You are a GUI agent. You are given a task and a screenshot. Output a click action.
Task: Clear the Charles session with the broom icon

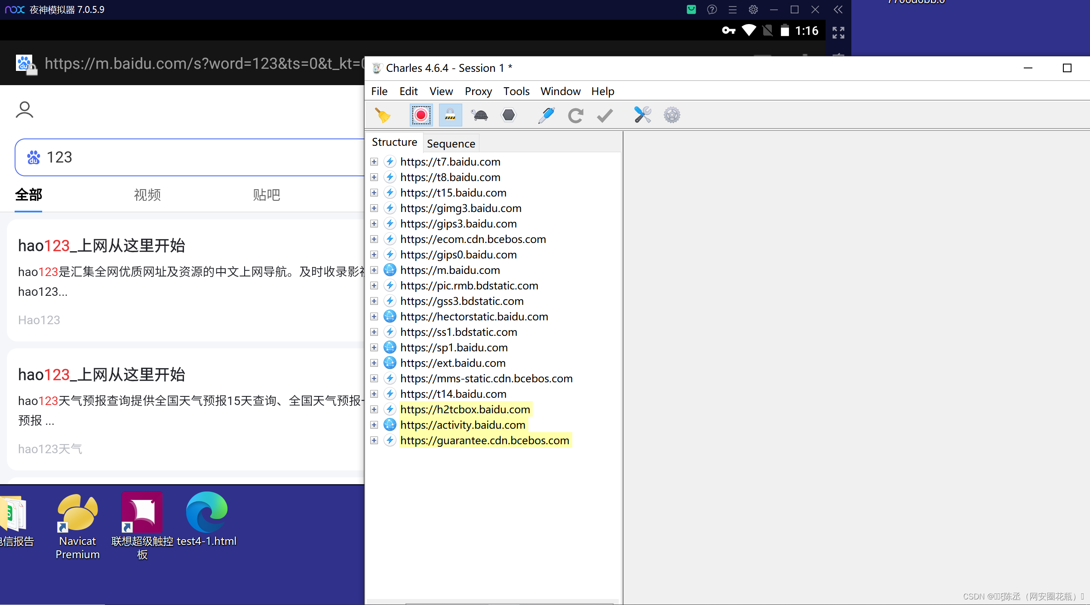click(x=383, y=115)
